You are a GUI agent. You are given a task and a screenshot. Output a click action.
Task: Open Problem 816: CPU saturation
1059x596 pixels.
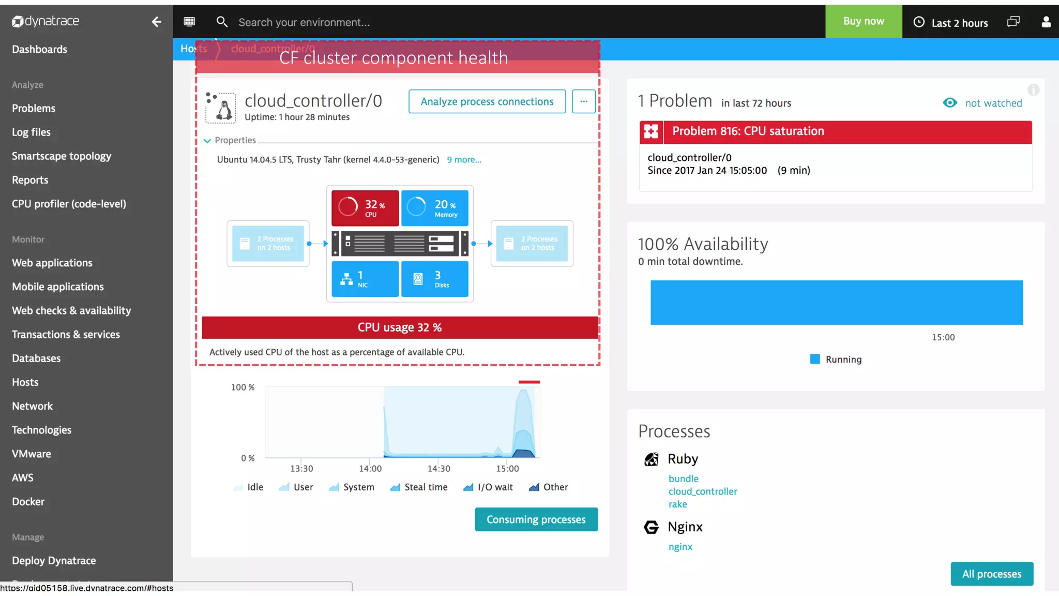click(x=836, y=132)
